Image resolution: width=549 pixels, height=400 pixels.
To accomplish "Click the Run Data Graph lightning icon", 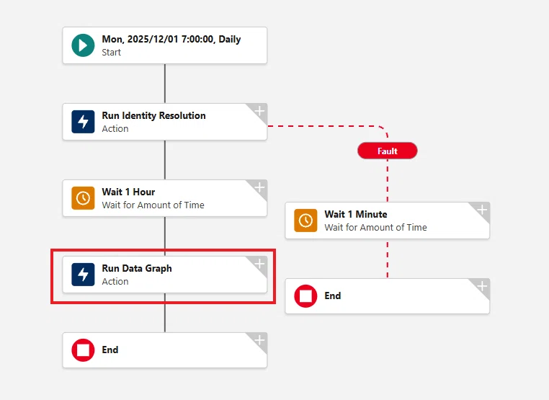I will point(83,275).
